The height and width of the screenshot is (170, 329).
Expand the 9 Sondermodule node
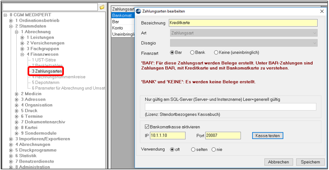coord(17,133)
